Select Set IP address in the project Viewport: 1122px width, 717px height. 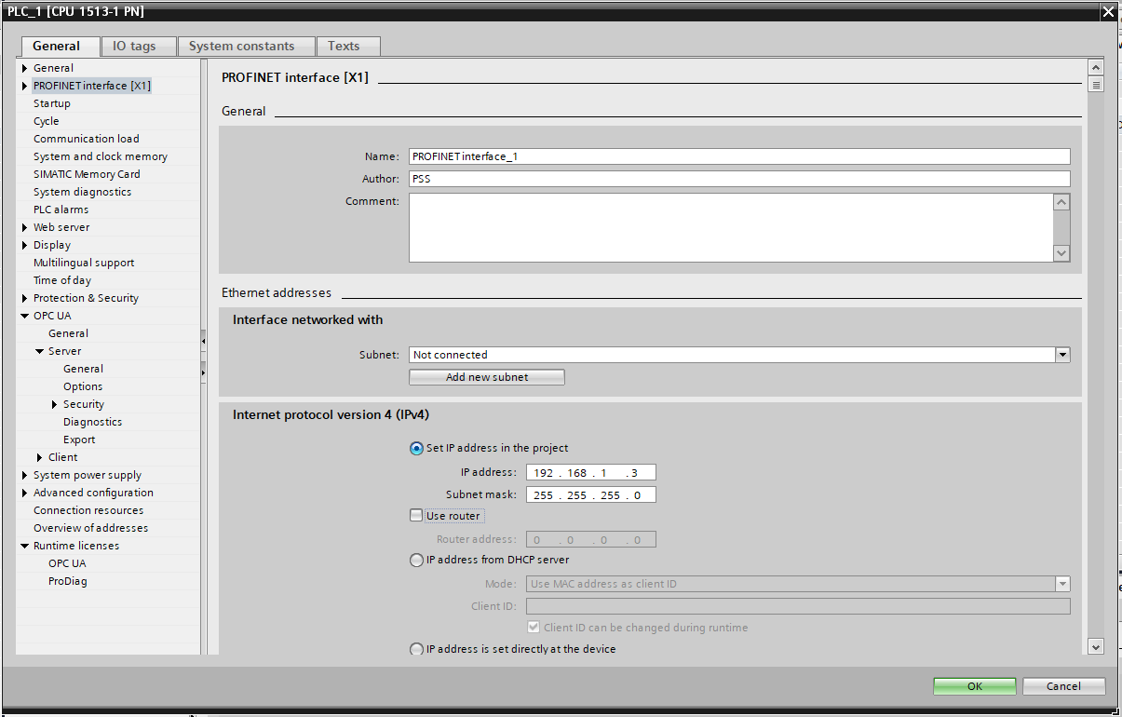tap(416, 448)
